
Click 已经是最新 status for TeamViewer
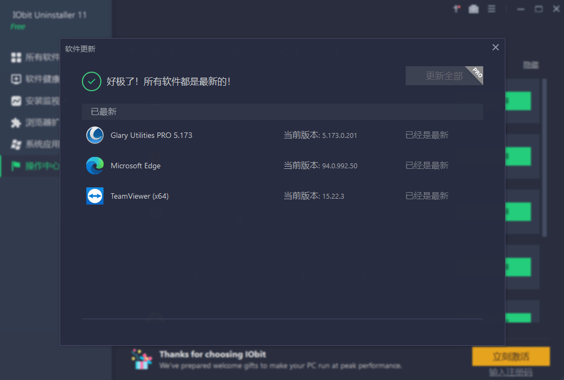pyautogui.click(x=427, y=196)
